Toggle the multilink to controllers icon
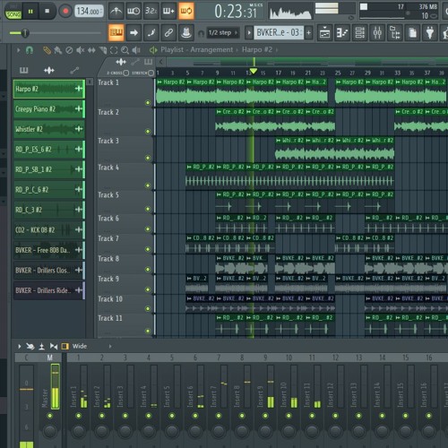 [x=168, y=32]
